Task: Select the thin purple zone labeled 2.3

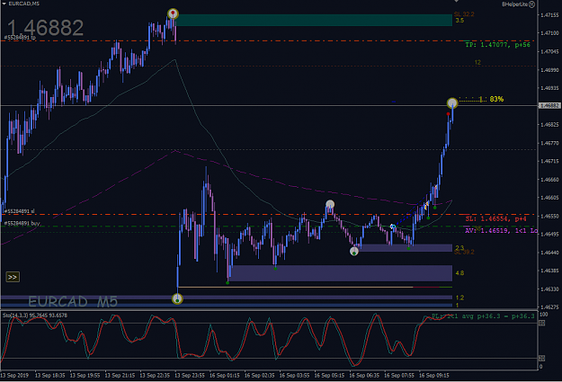Action: click(406, 247)
